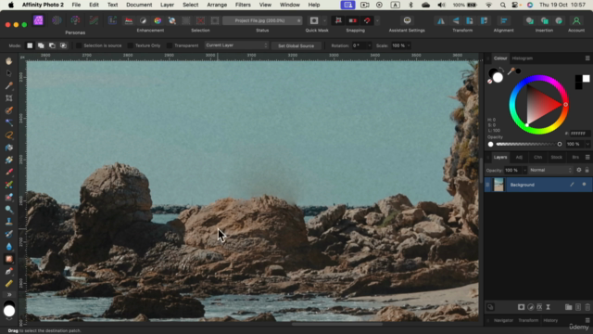Switch to Tone Mapping Persona
This screenshot has width=593, height=334.
94,20
